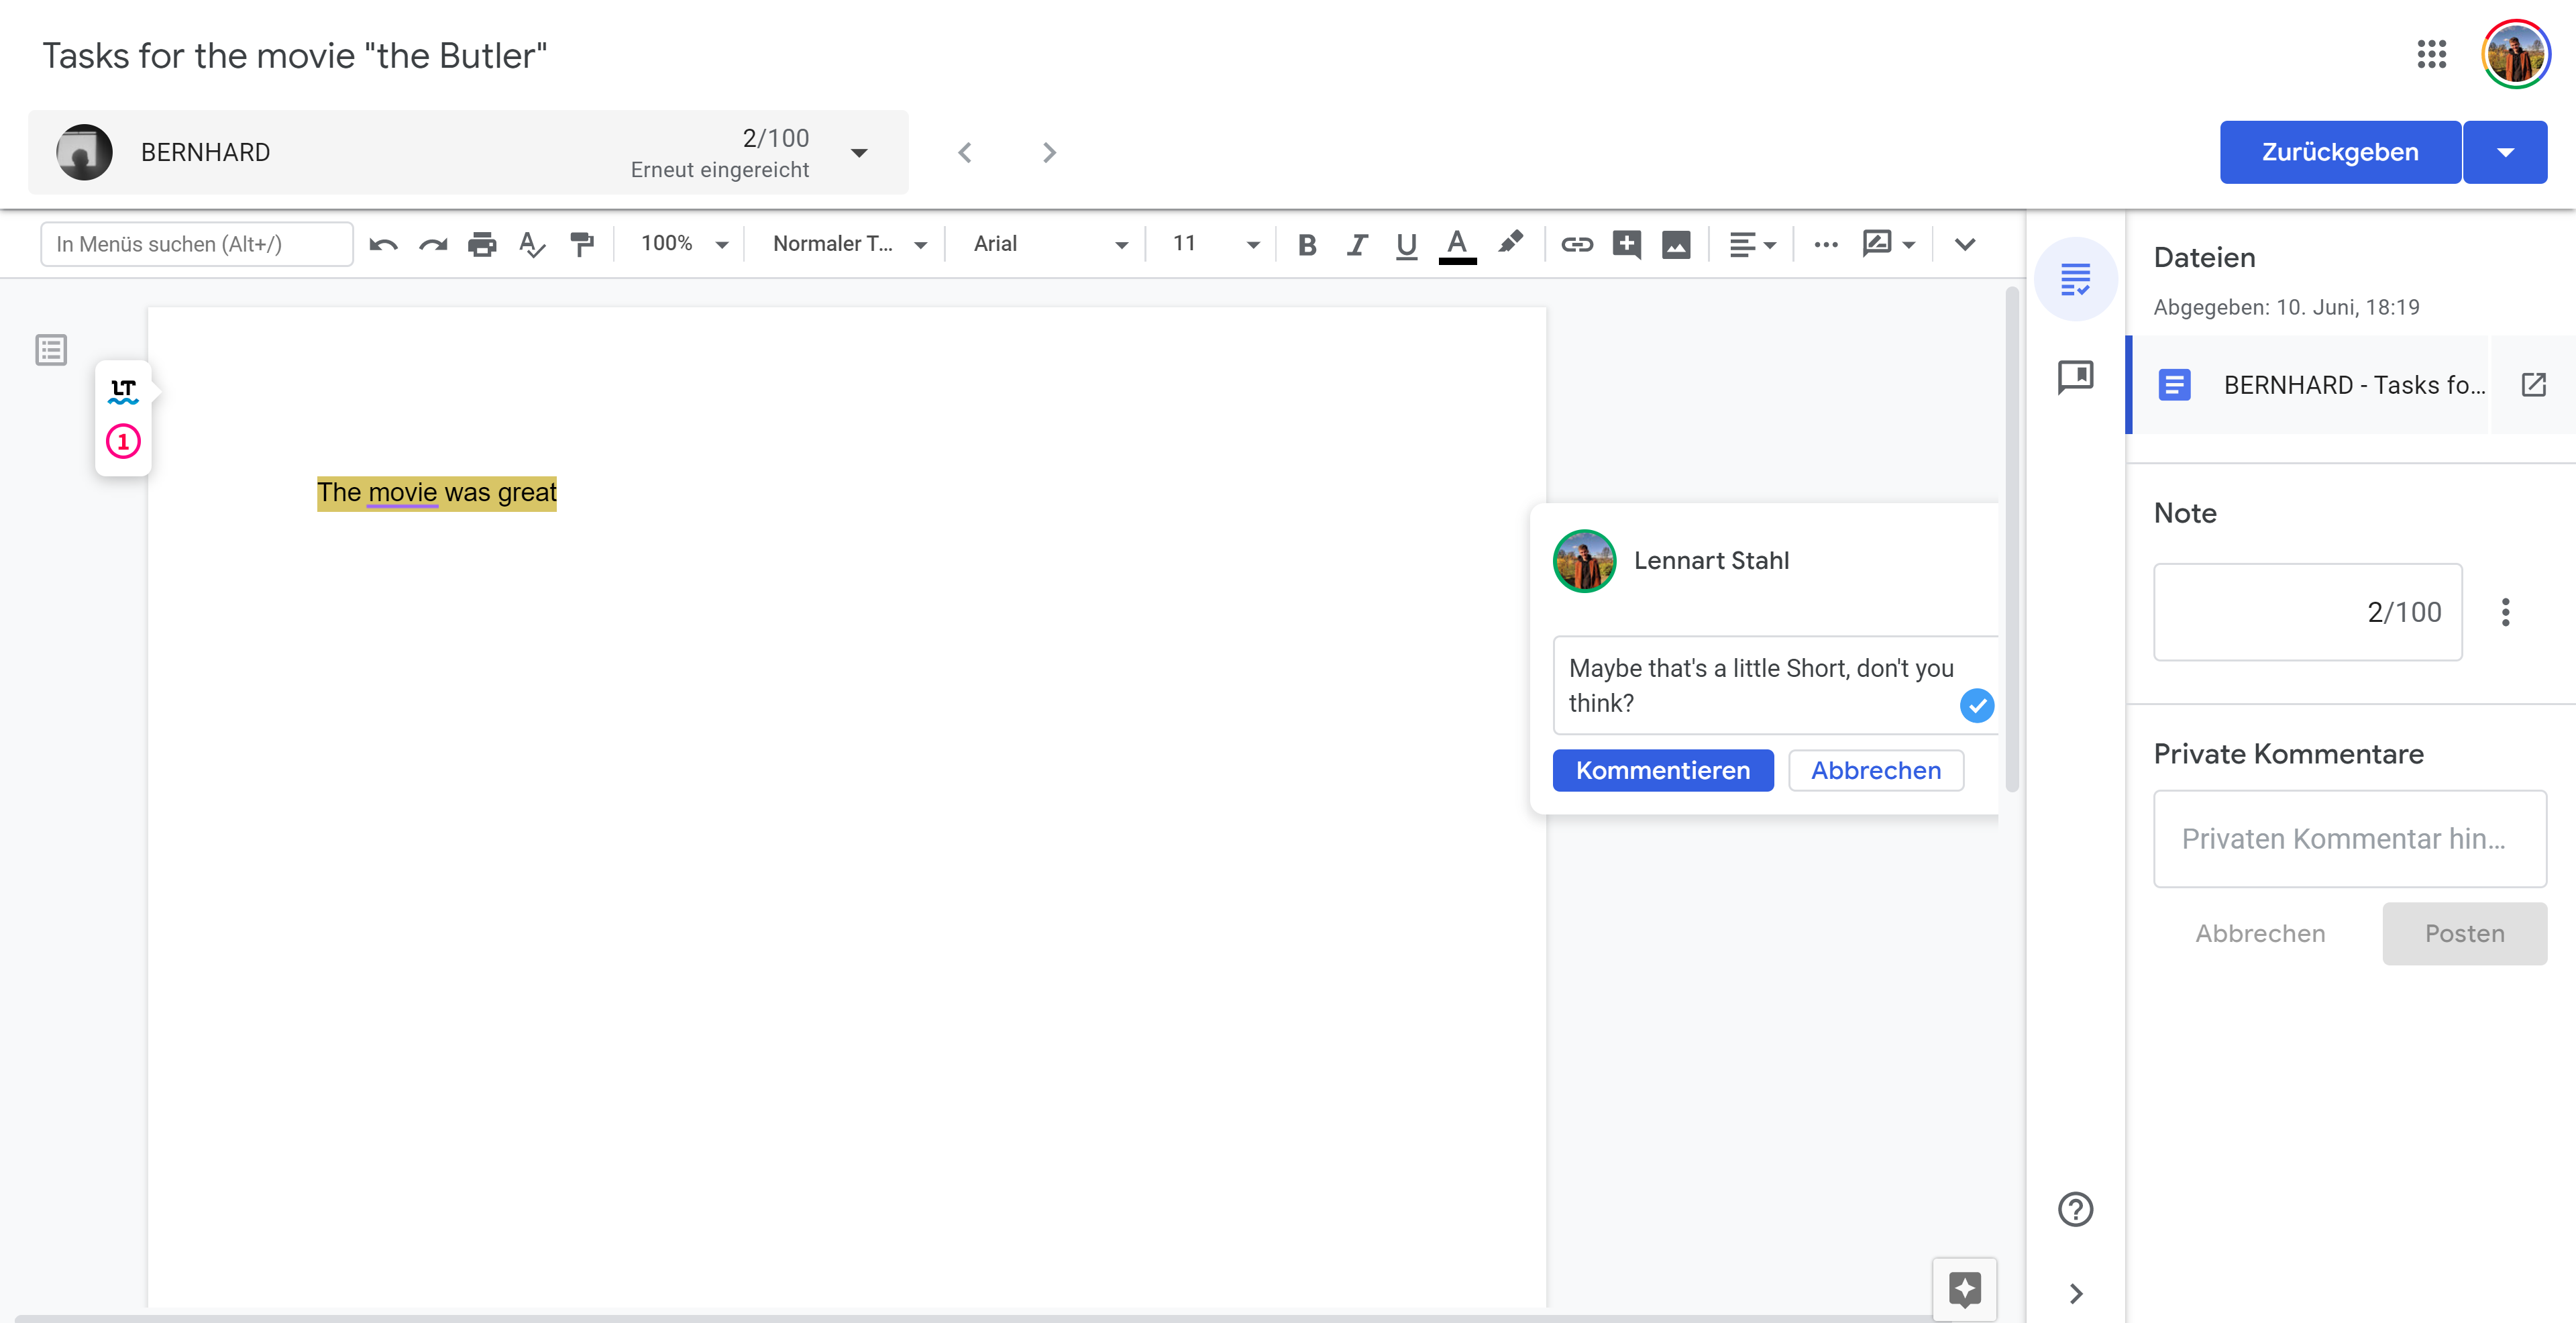Click the spell check icon
This screenshot has height=1323, width=2576.
pos(532,244)
